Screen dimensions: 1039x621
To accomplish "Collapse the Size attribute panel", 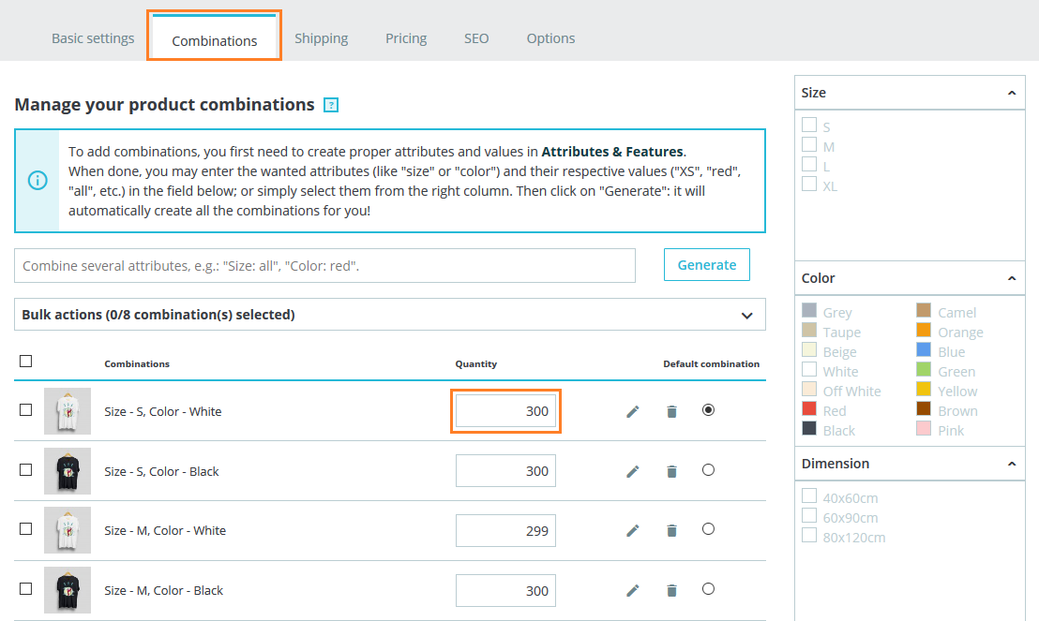I will pos(1011,93).
